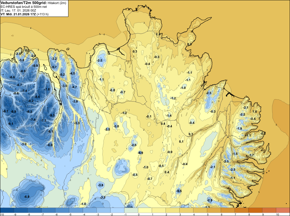Click the -6.6 temperature value
The width and height of the screenshot is (290, 216).
12,77
